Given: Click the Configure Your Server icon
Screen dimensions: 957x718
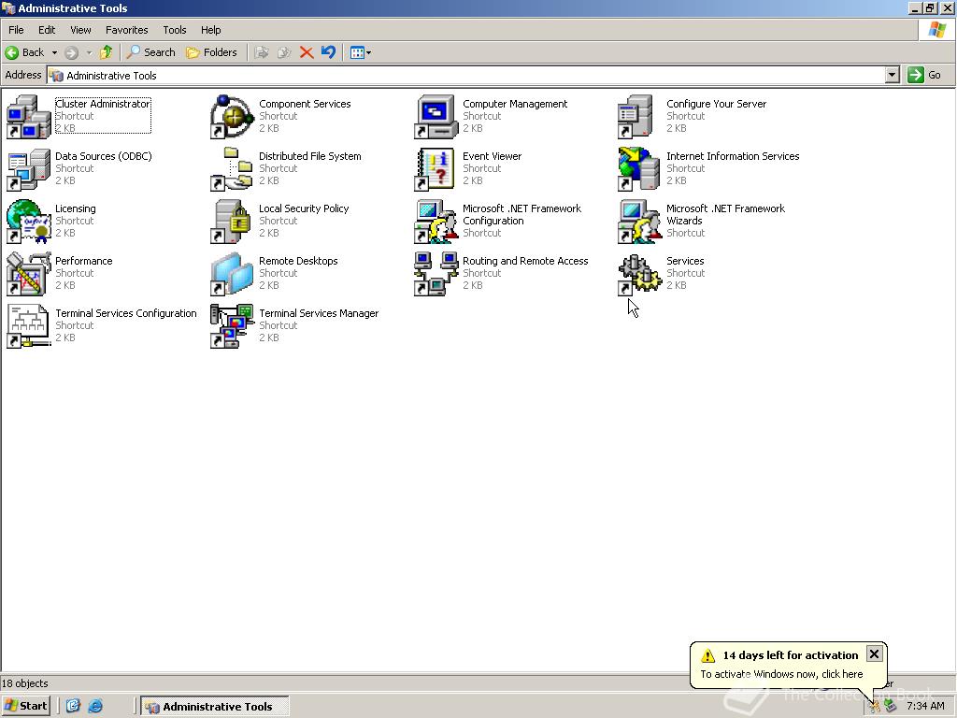Looking at the screenshot, I should coord(636,117).
